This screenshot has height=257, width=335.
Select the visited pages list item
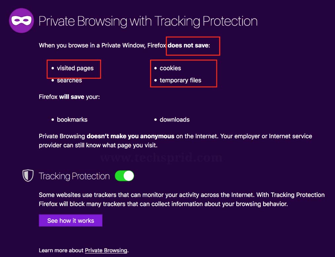75,68
